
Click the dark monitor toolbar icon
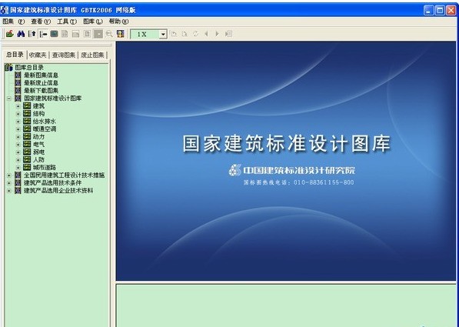pos(54,34)
